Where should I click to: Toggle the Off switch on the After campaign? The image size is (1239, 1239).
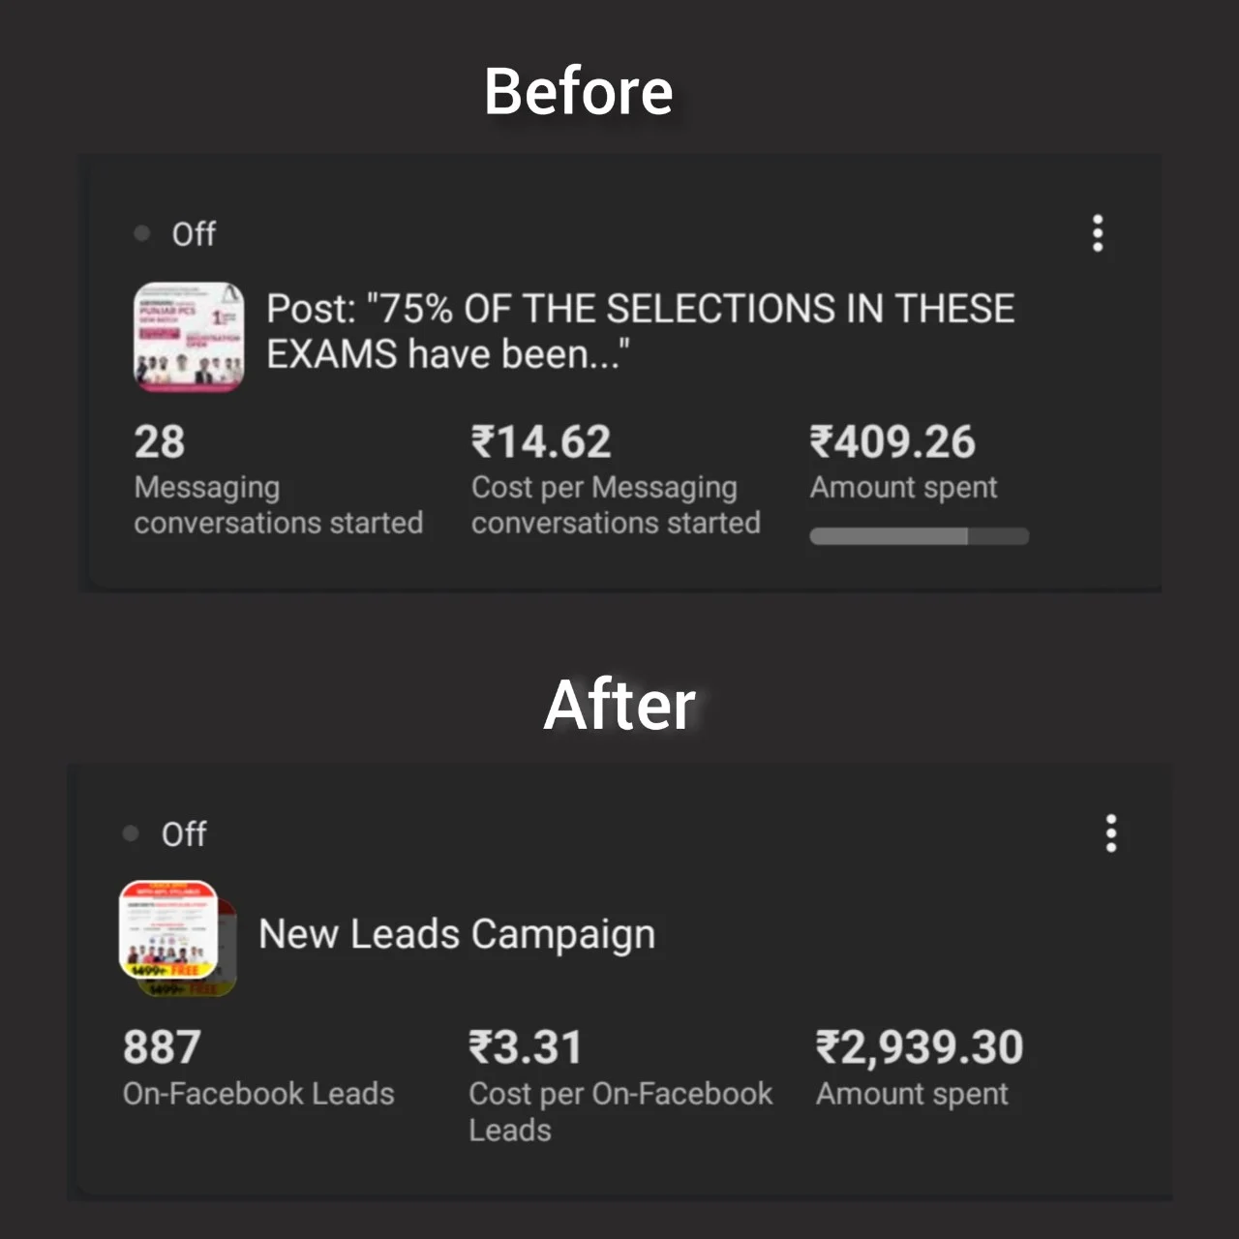pos(184,833)
